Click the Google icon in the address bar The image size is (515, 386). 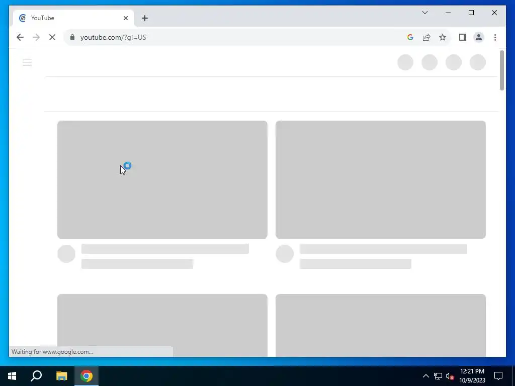coord(410,37)
